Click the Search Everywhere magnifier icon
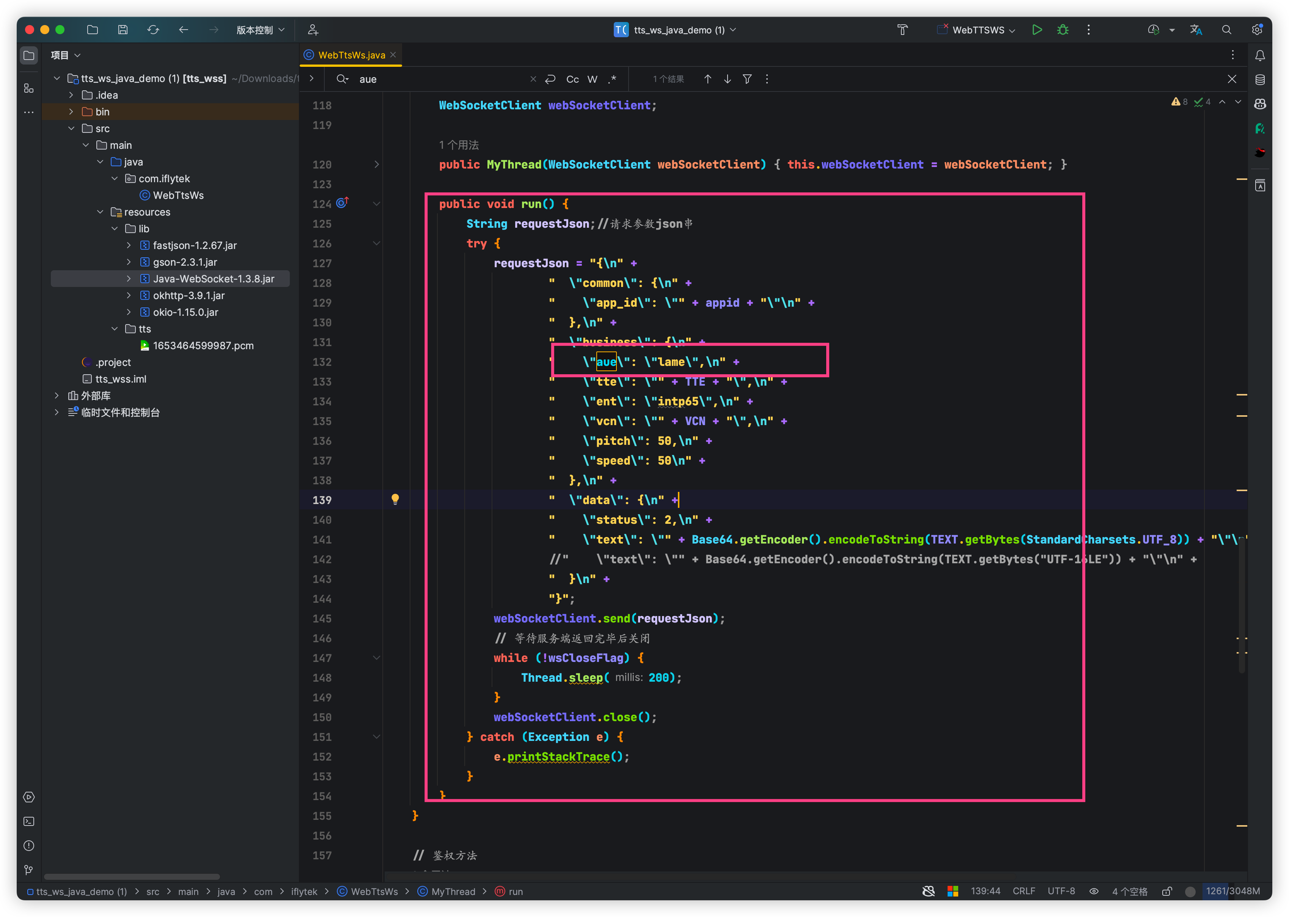 point(1226,30)
